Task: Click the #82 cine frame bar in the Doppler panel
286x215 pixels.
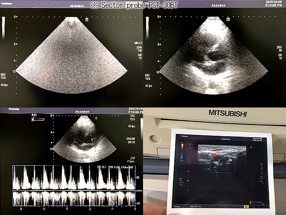Action: click(x=38, y=120)
